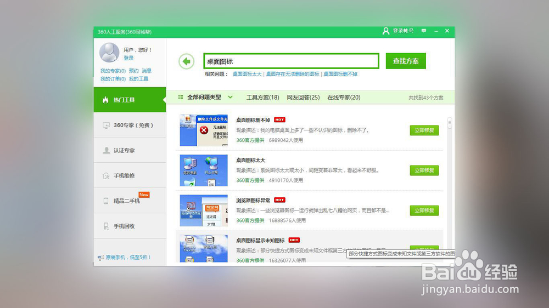Click the monitor icon beside 360专家
The width and height of the screenshot is (549, 308).
point(106,125)
